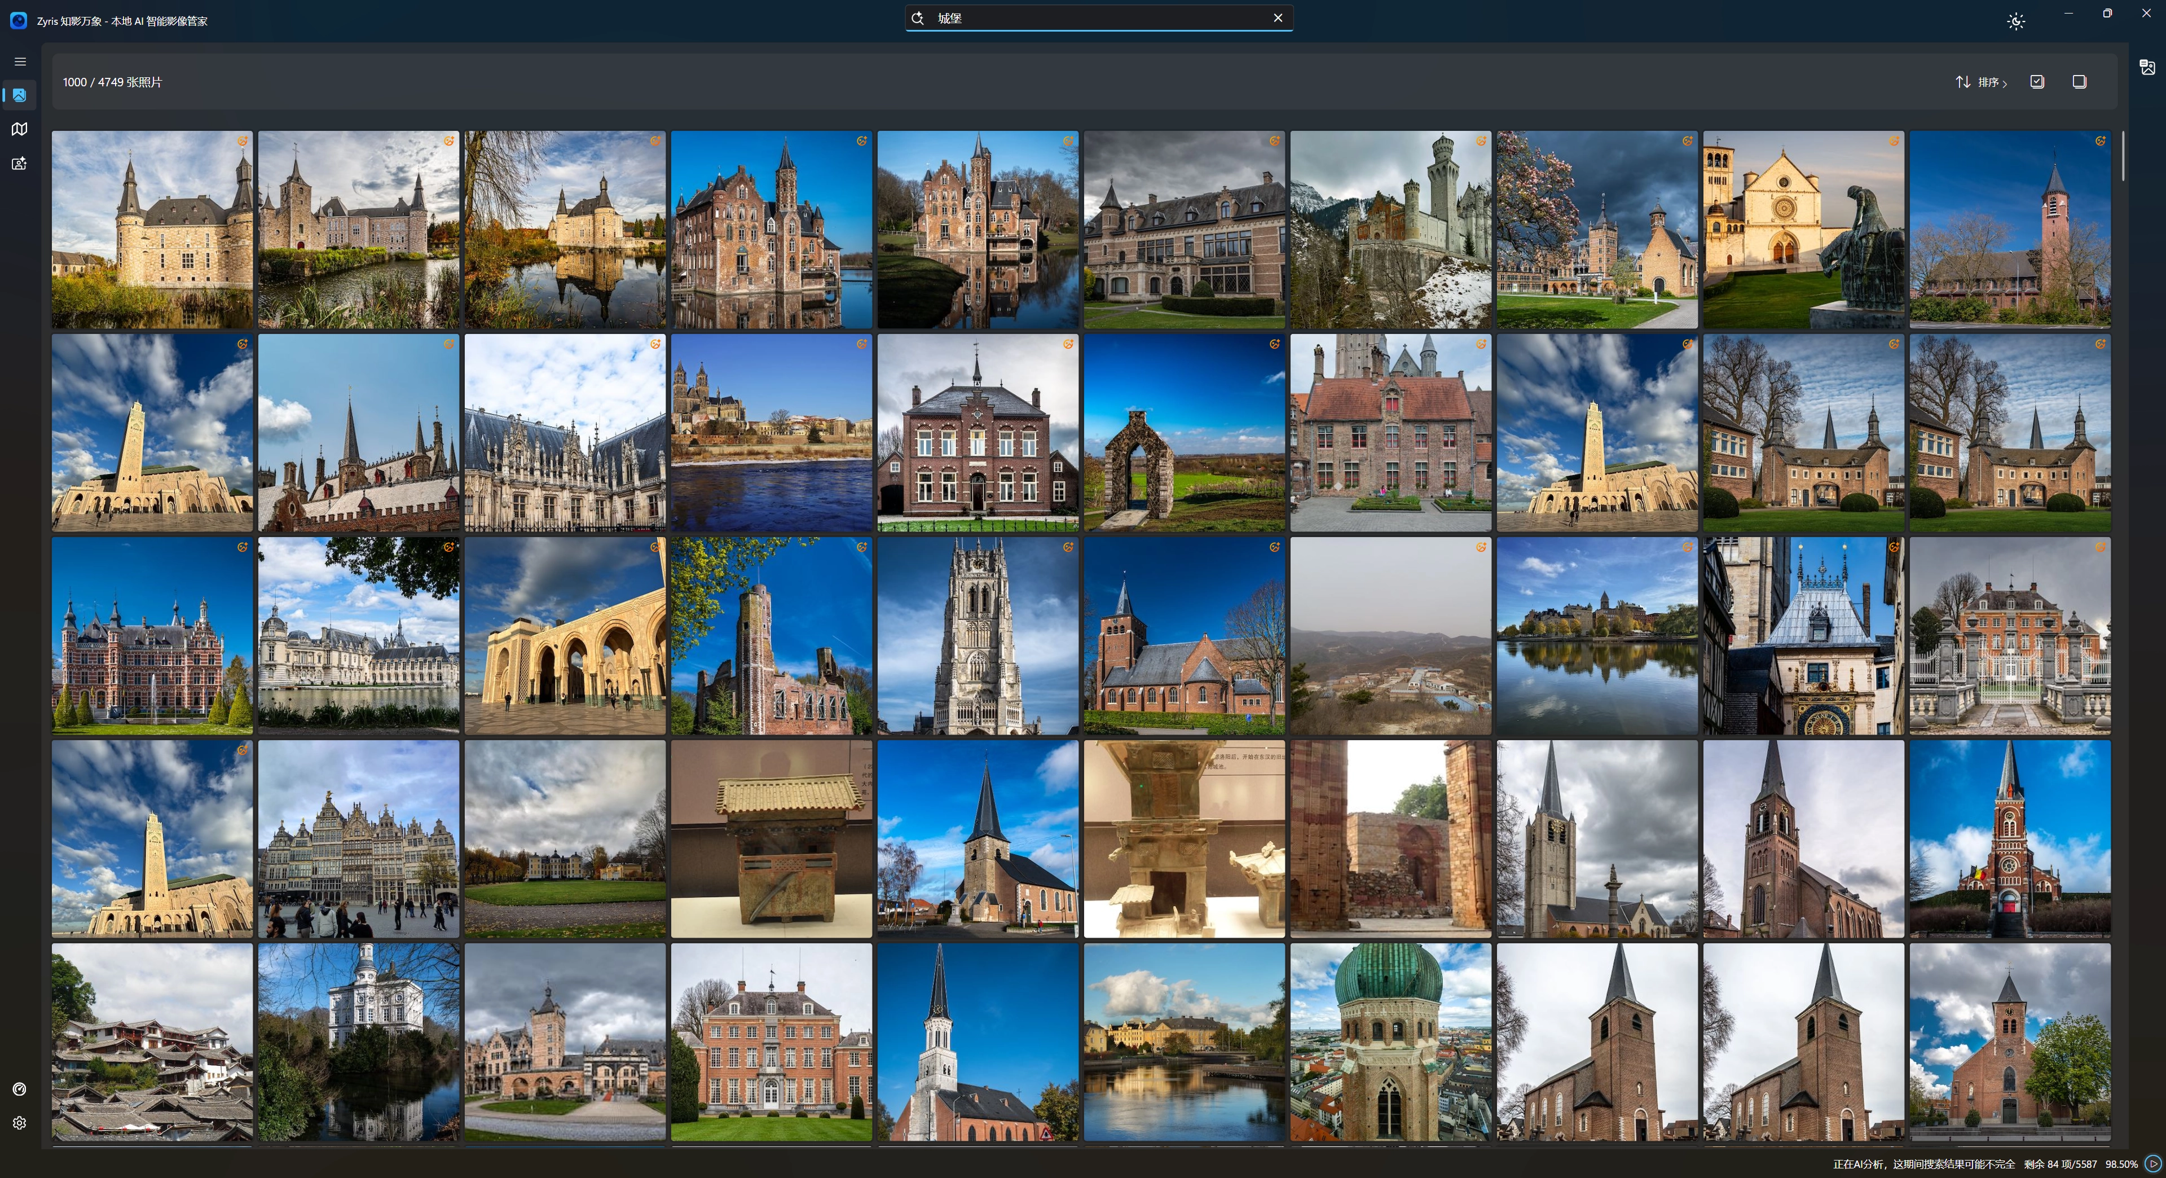Open the green onion dome photo

1391,1042
